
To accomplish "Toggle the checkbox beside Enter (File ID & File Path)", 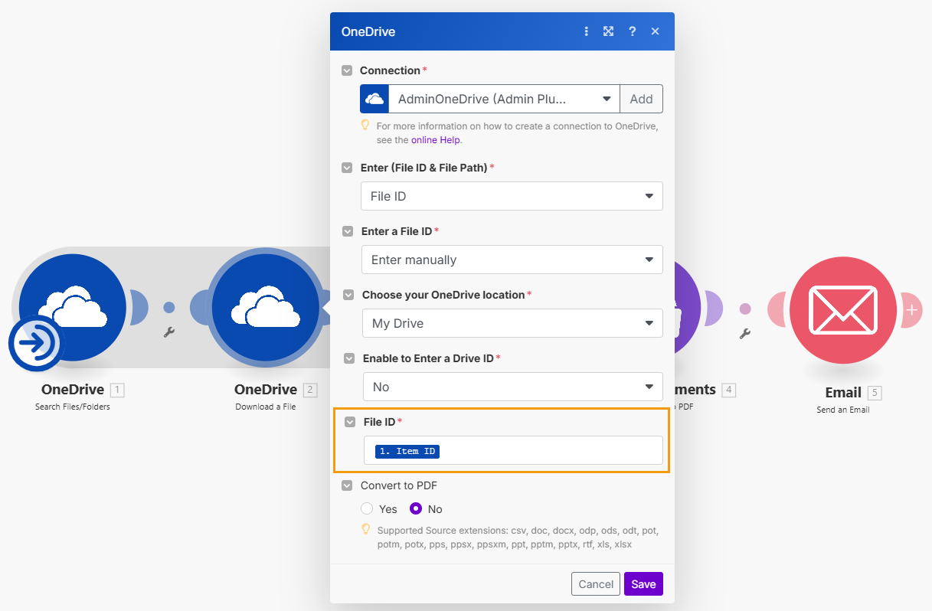I will [x=348, y=168].
